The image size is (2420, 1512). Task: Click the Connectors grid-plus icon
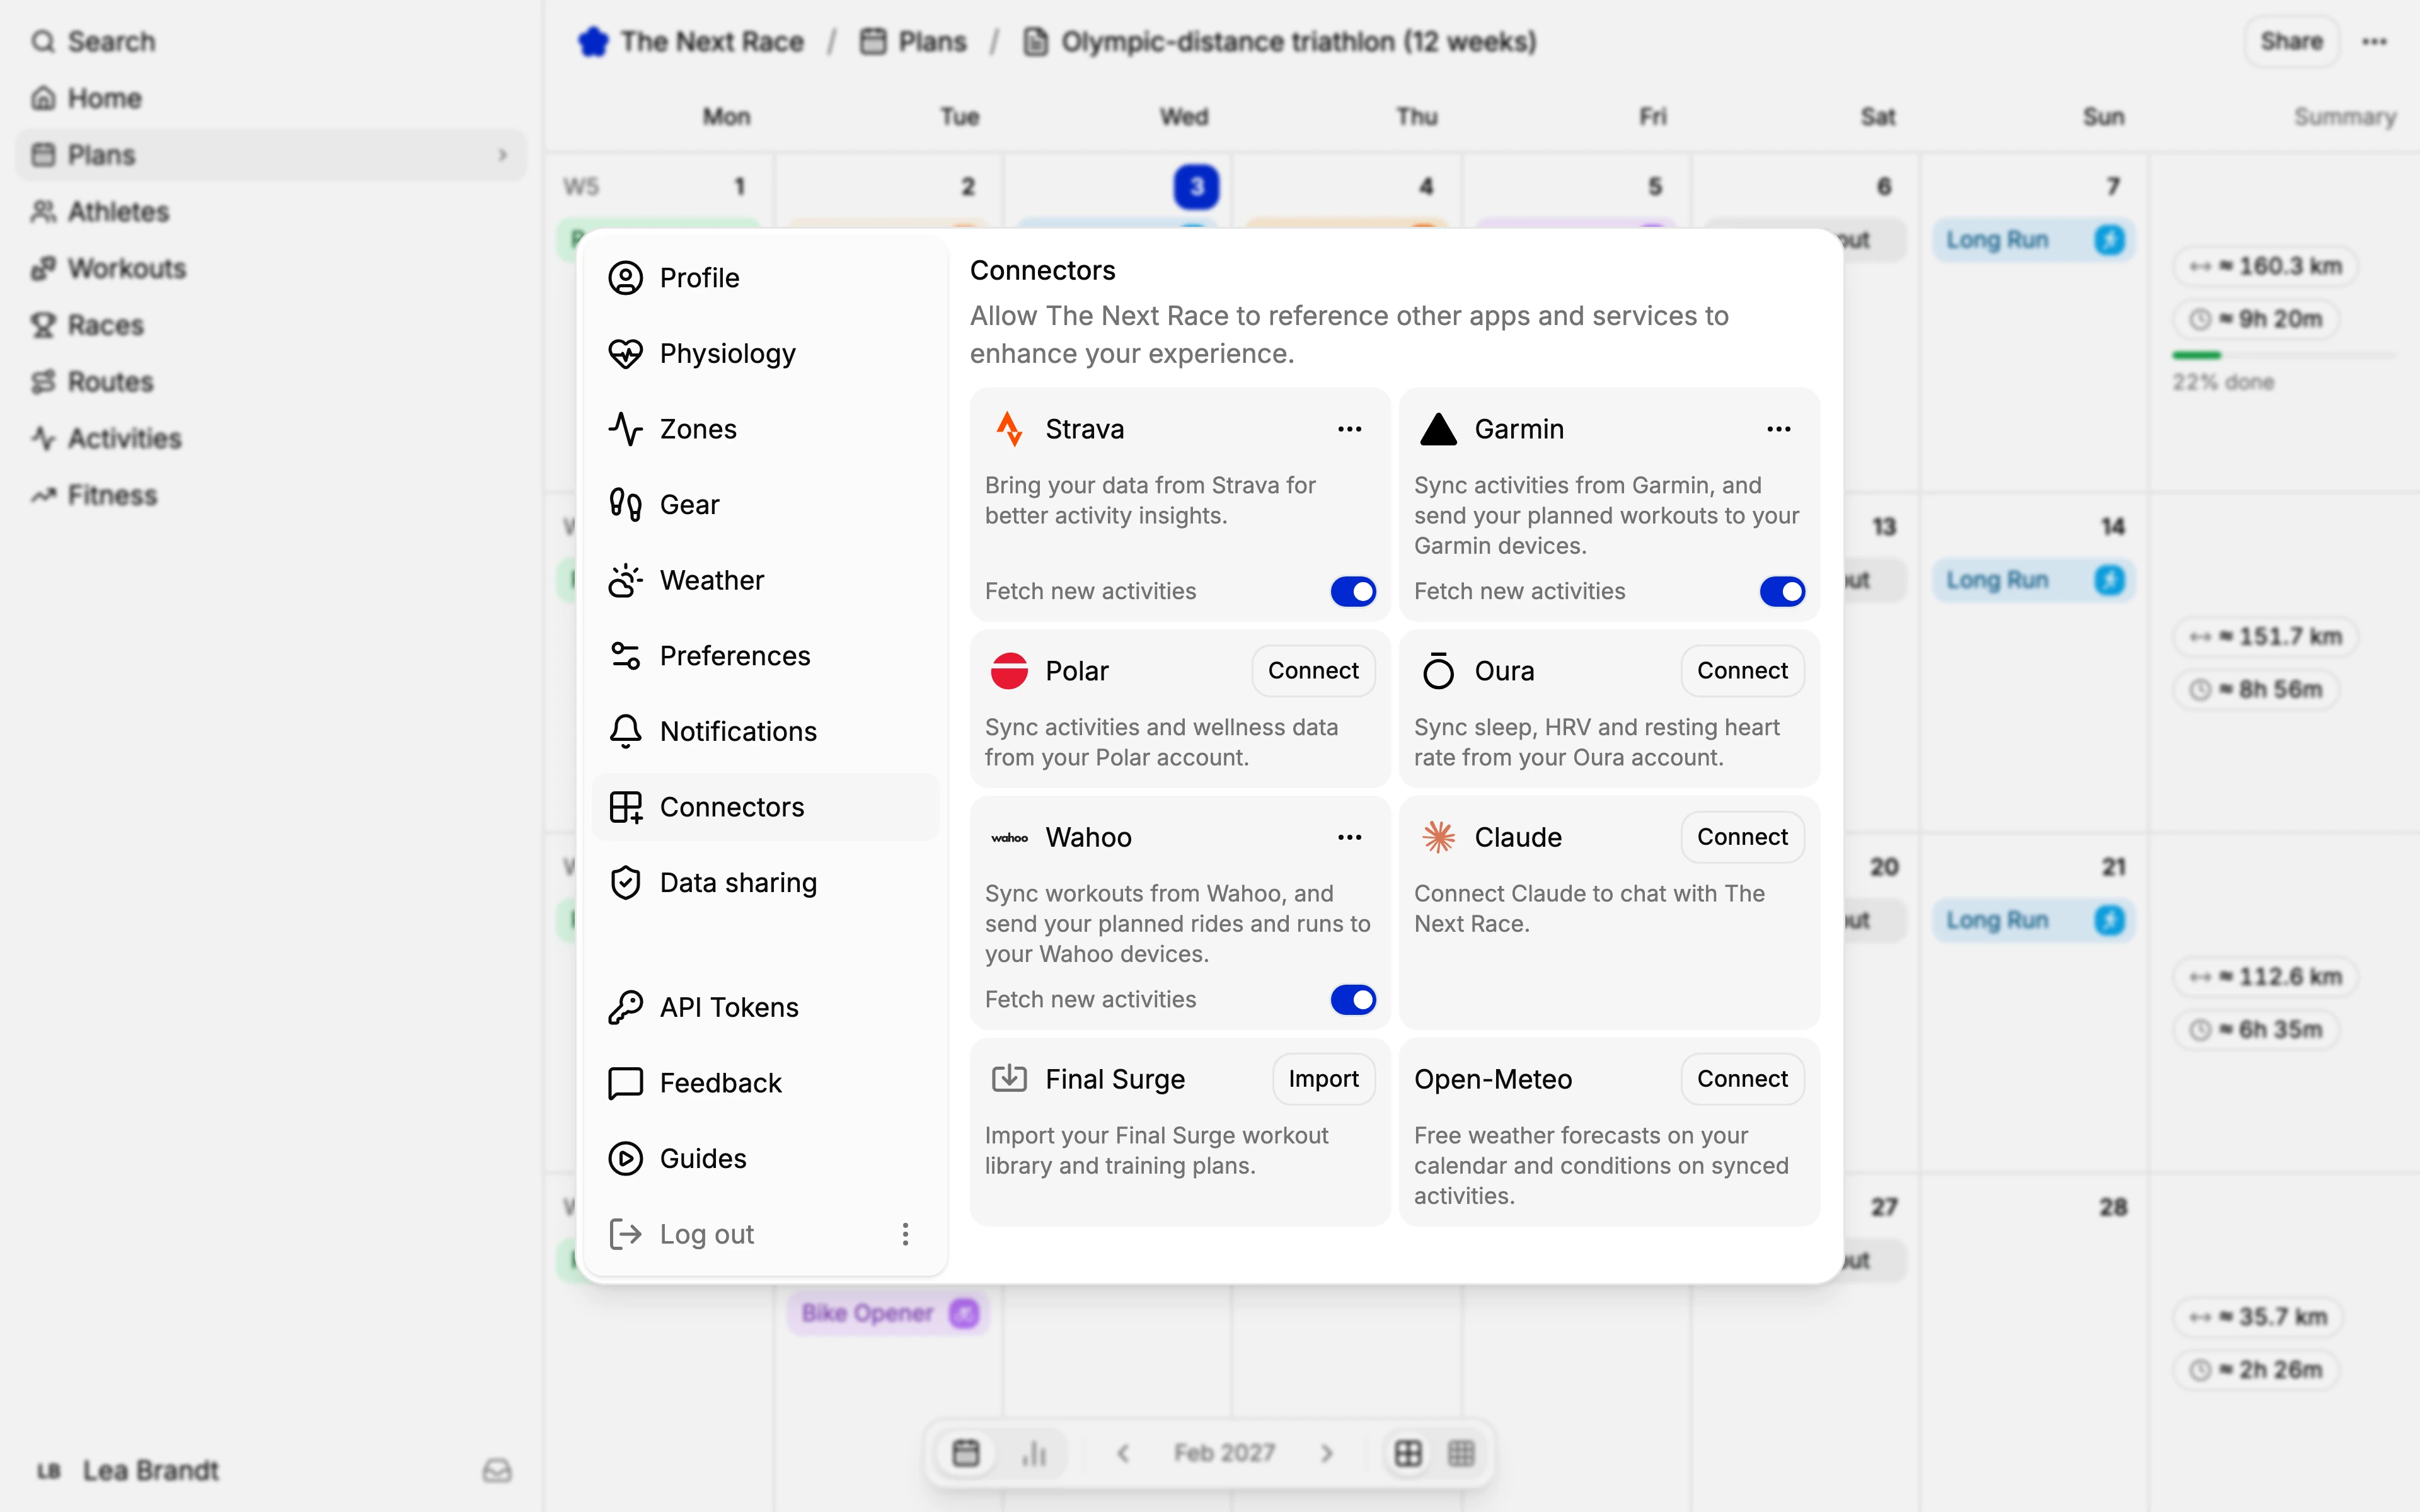(x=626, y=807)
